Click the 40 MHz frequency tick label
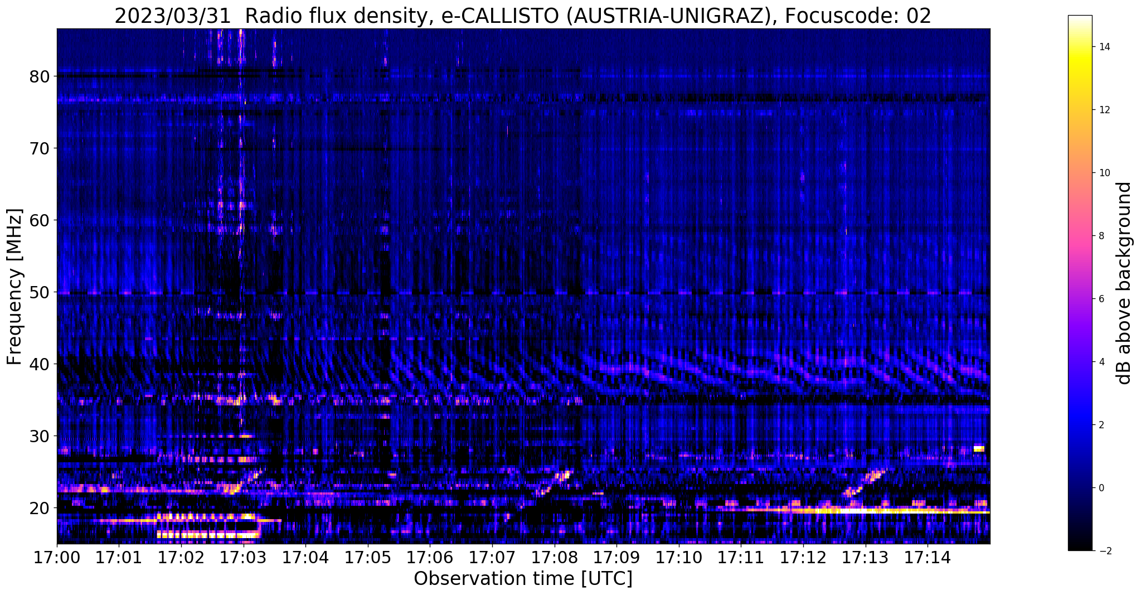The width and height of the screenshot is (1141, 595). pyautogui.click(x=40, y=364)
